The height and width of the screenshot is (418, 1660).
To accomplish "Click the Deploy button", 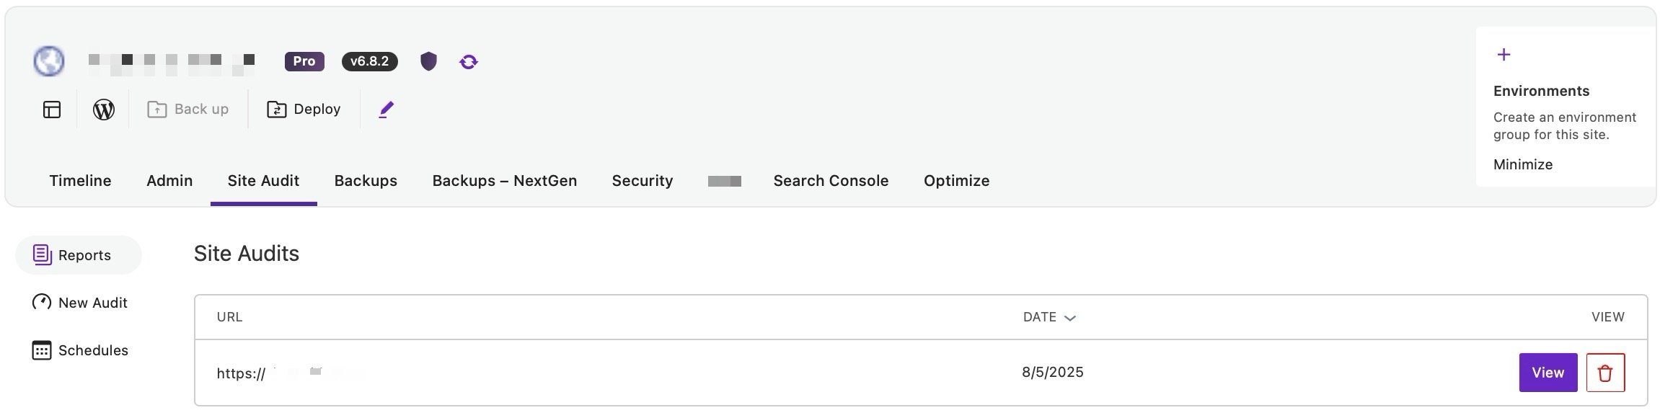I will click(x=304, y=110).
